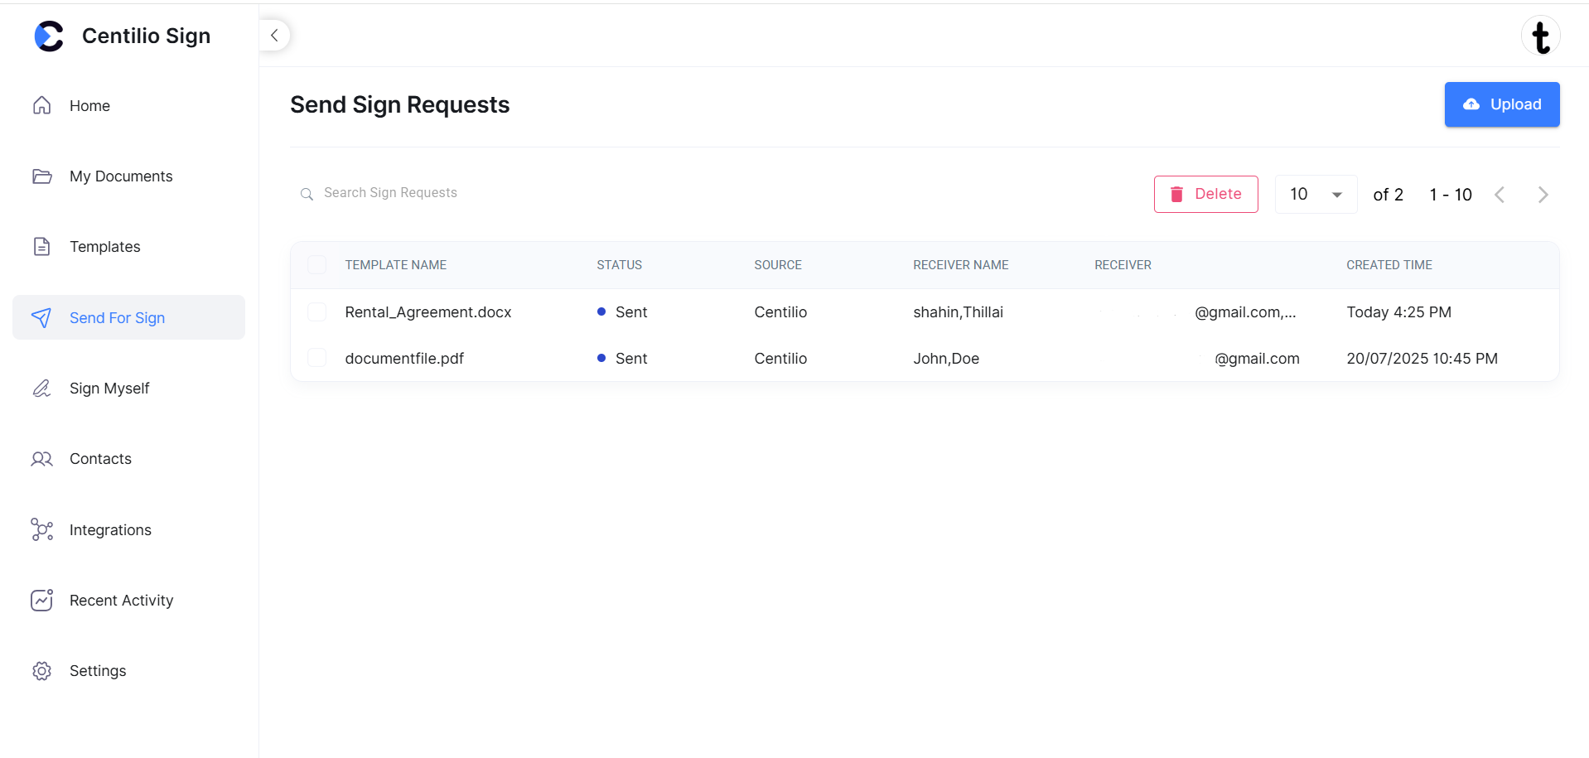1589x758 pixels.
Task: Open Sign Myself from sidebar
Action: [109, 388]
